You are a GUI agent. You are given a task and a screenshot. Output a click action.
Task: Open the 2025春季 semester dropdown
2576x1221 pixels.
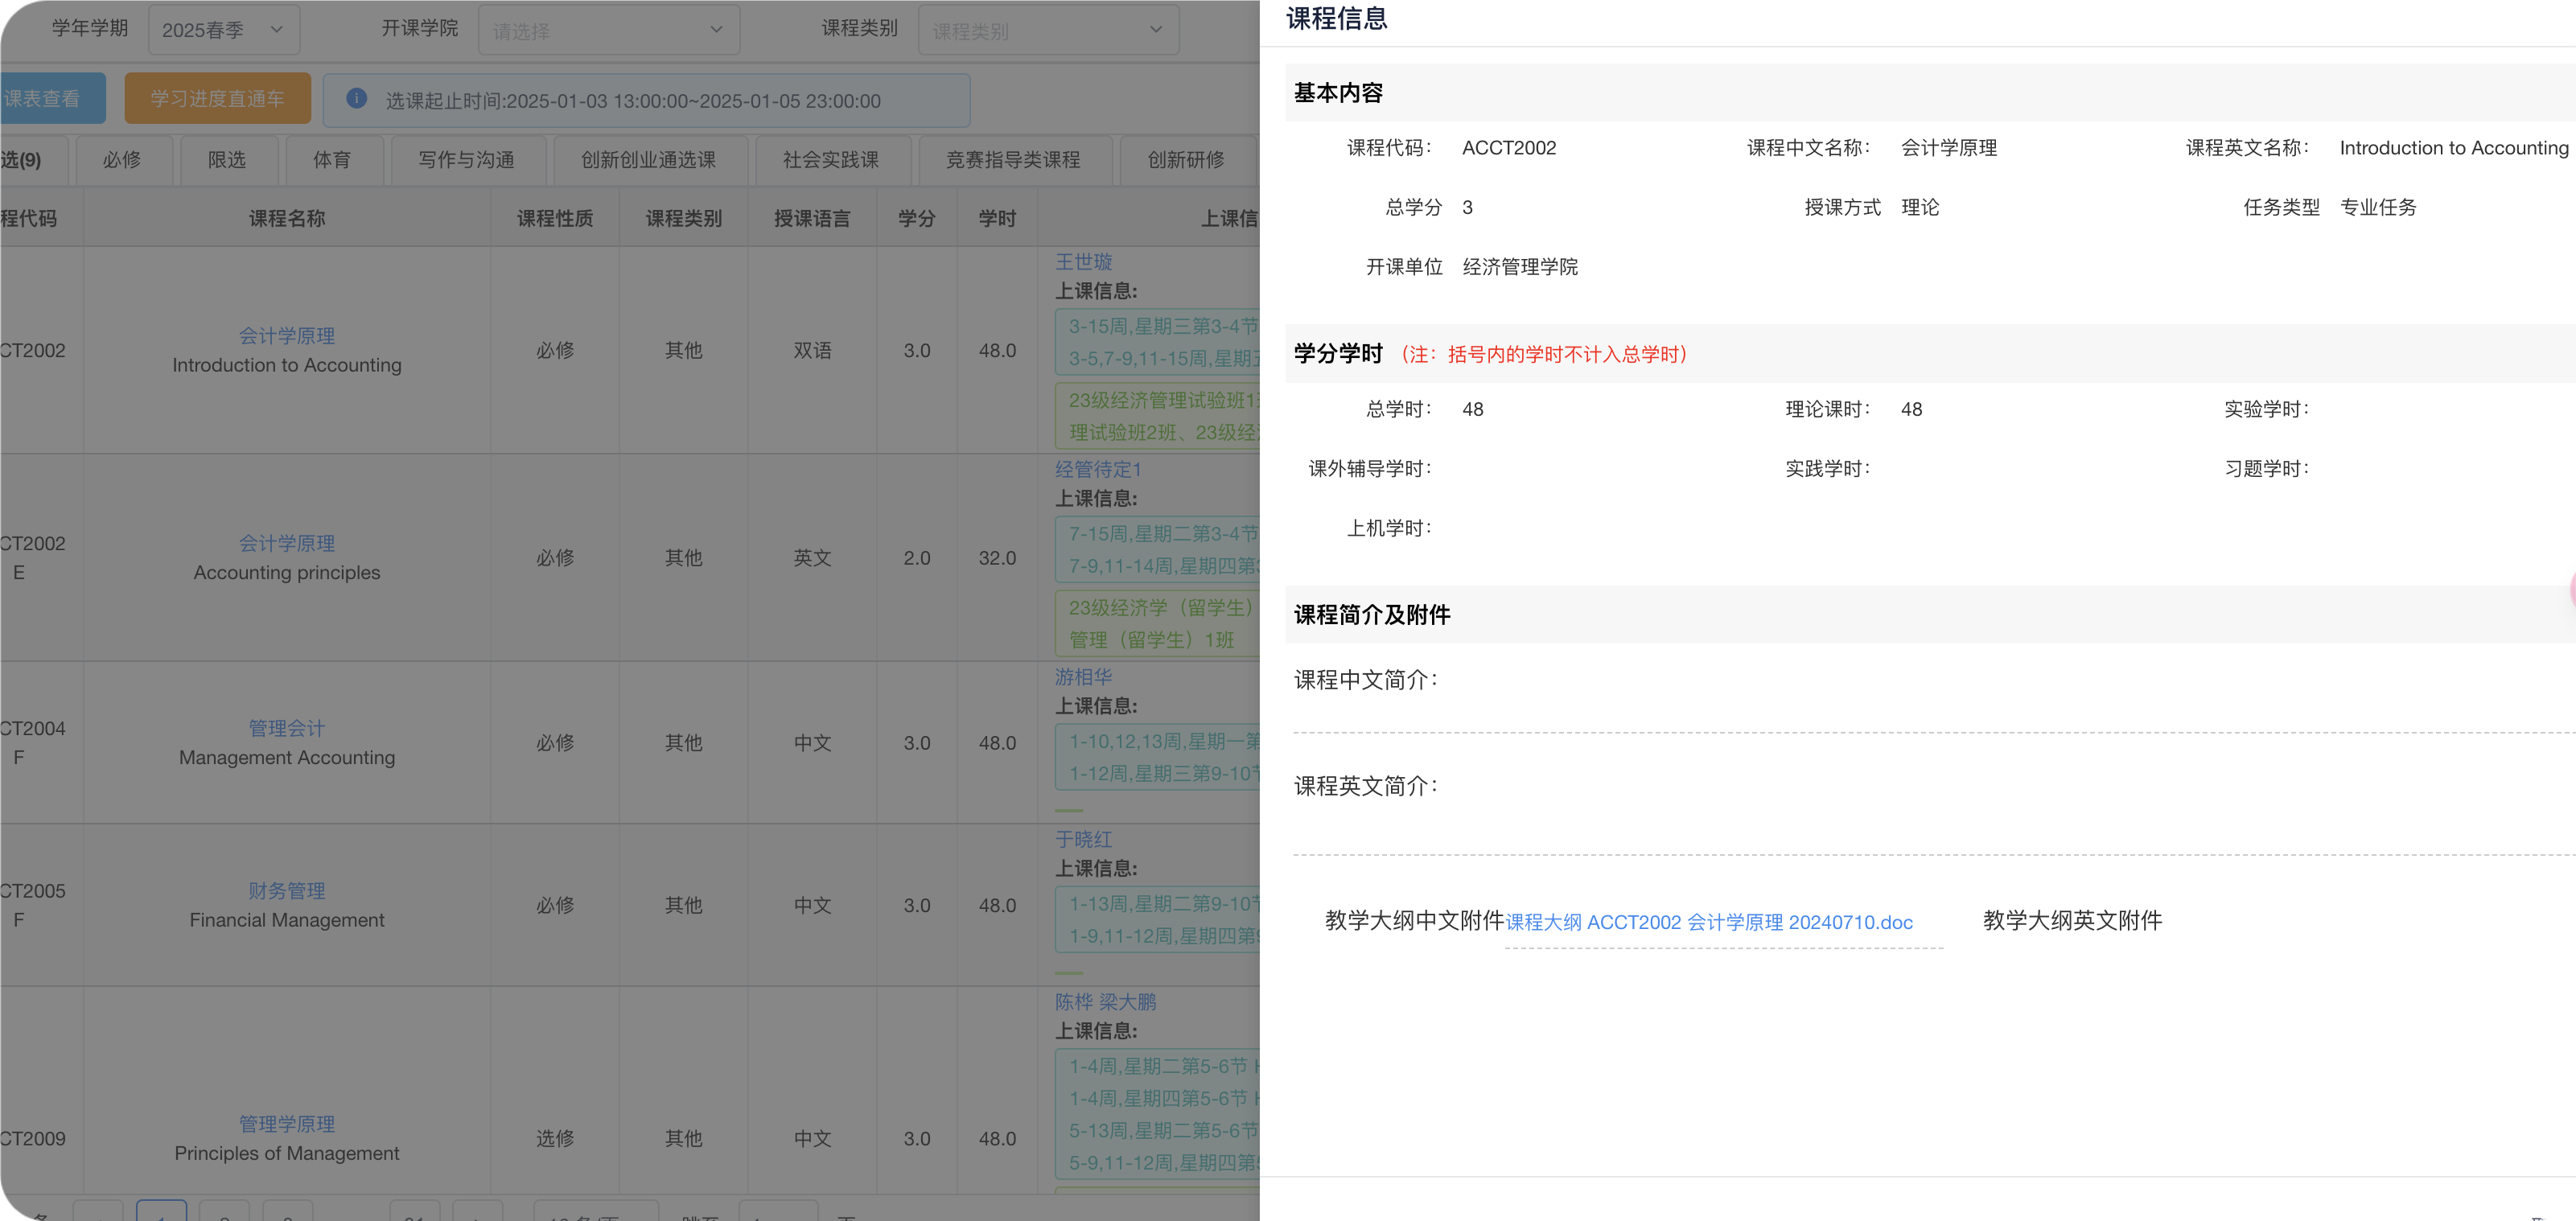(x=224, y=30)
